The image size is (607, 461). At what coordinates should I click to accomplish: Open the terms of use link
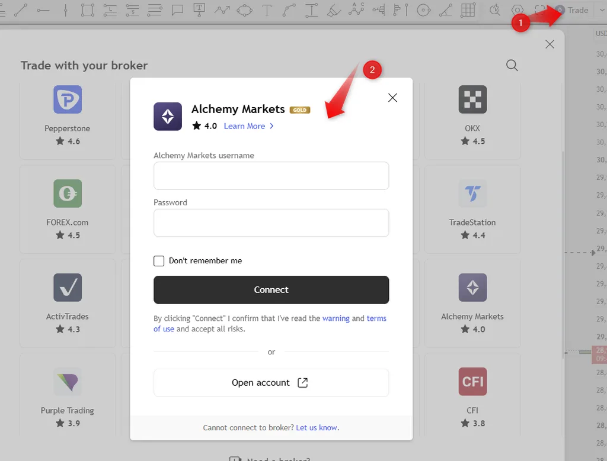click(376, 318)
